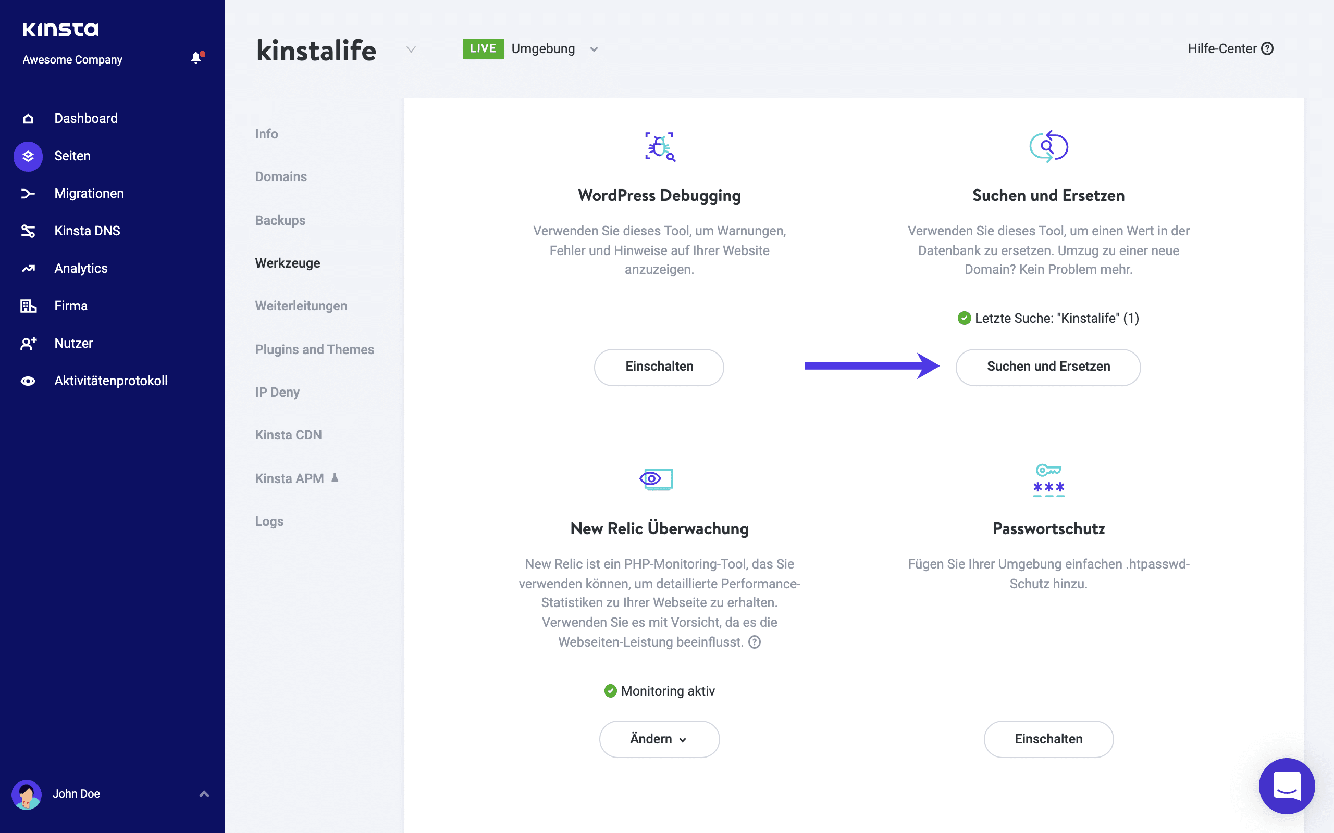This screenshot has width=1334, height=833.
Task: Launch Suchen und Ersetzen
Action: [x=1047, y=367]
